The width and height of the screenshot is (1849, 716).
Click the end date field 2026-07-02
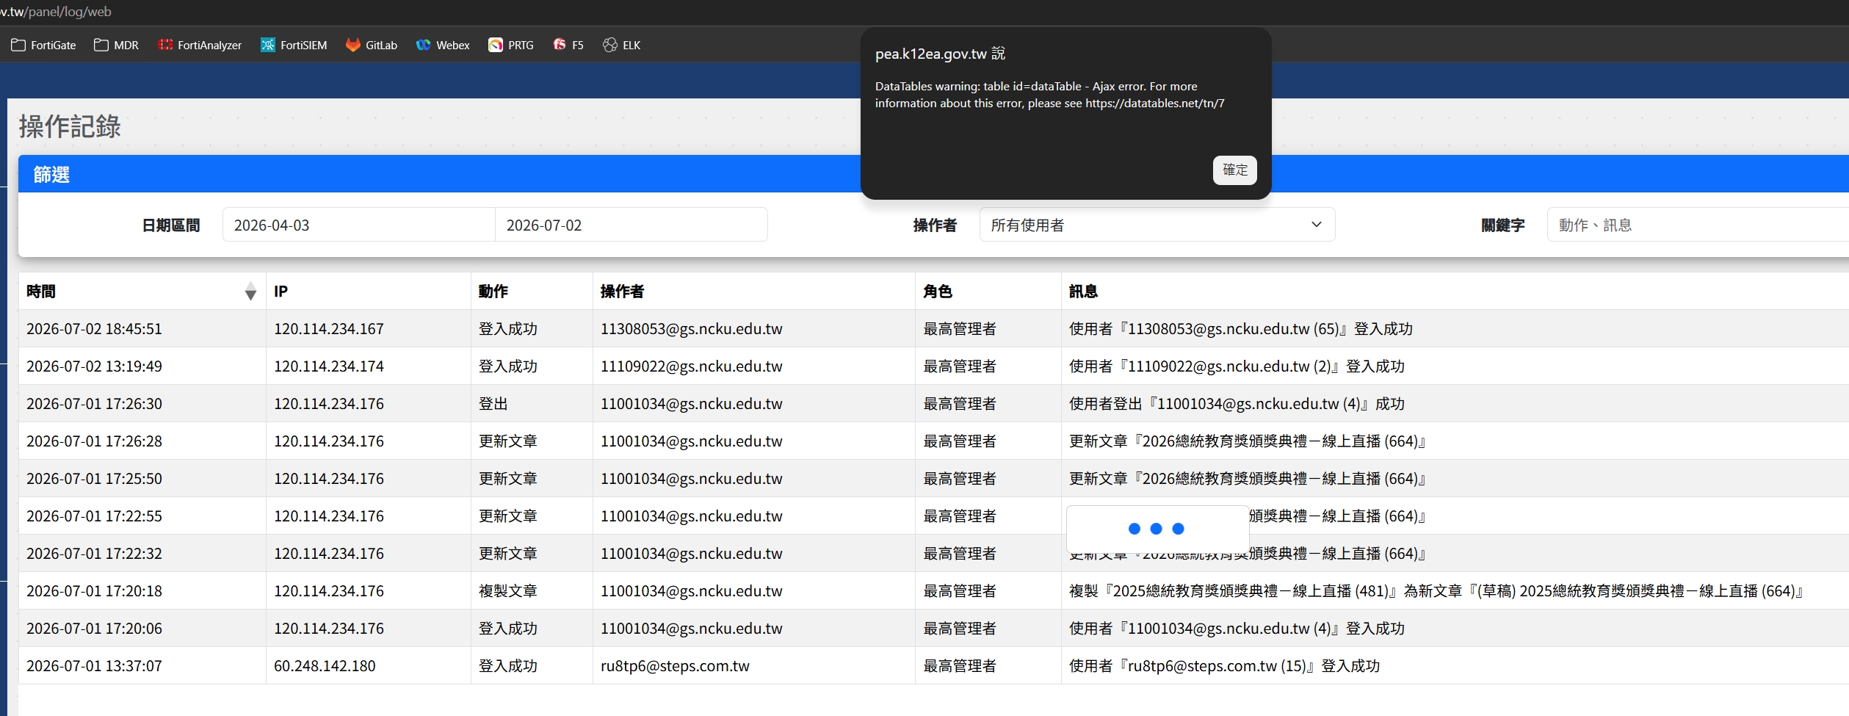632,225
